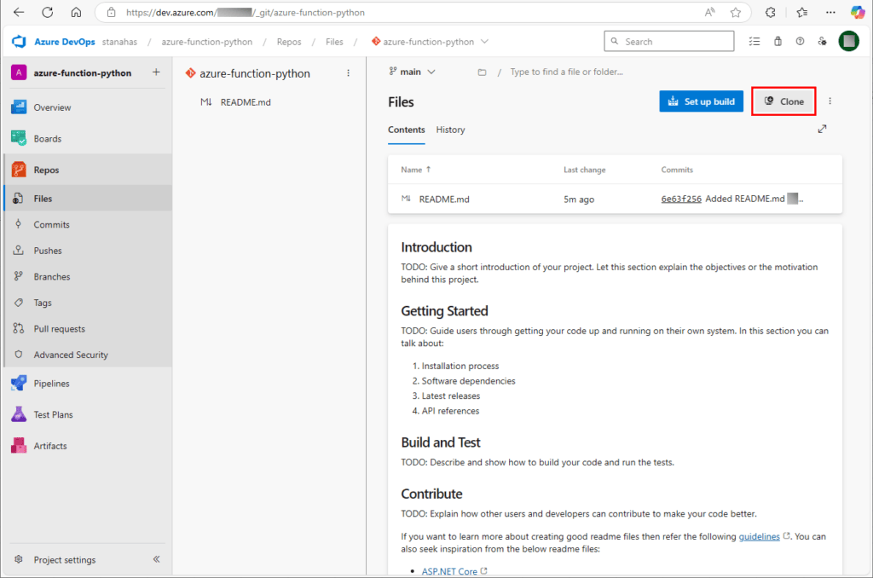
Task: Open more actions ellipsis beside Clone
Action: [830, 101]
